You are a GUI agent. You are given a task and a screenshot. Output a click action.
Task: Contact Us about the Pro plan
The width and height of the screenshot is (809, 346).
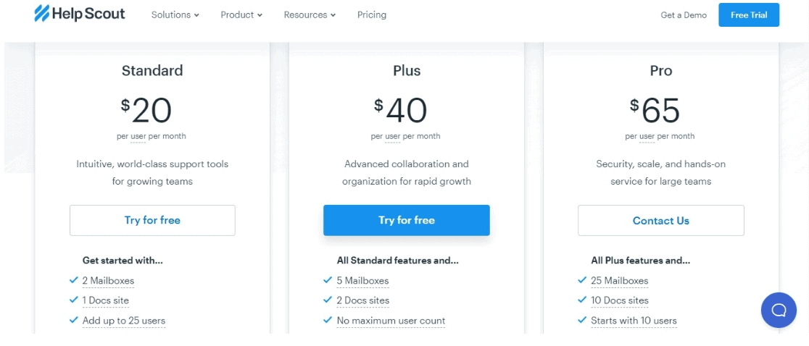pyautogui.click(x=661, y=220)
